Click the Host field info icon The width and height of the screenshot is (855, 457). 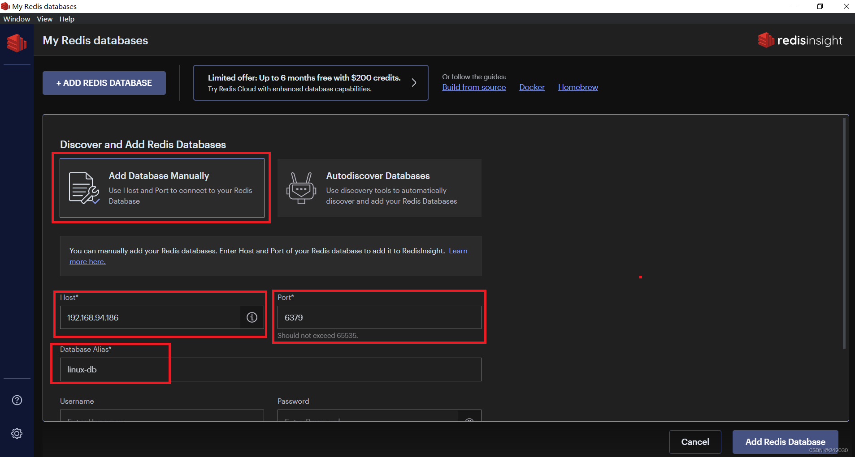[252, 317]
